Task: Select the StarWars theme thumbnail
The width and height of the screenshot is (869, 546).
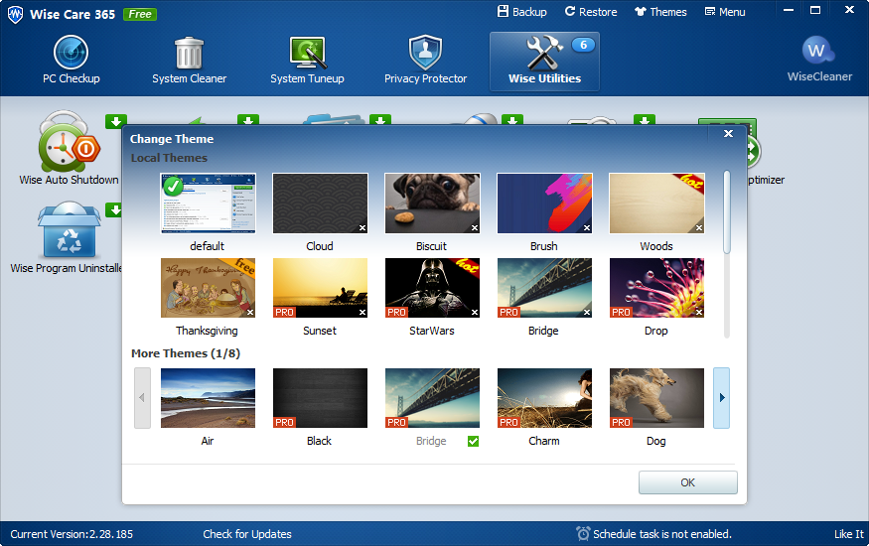Action: pos(432,288)
